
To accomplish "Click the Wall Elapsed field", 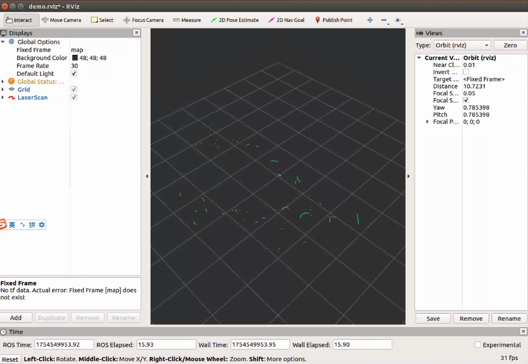I will (362, 344).
